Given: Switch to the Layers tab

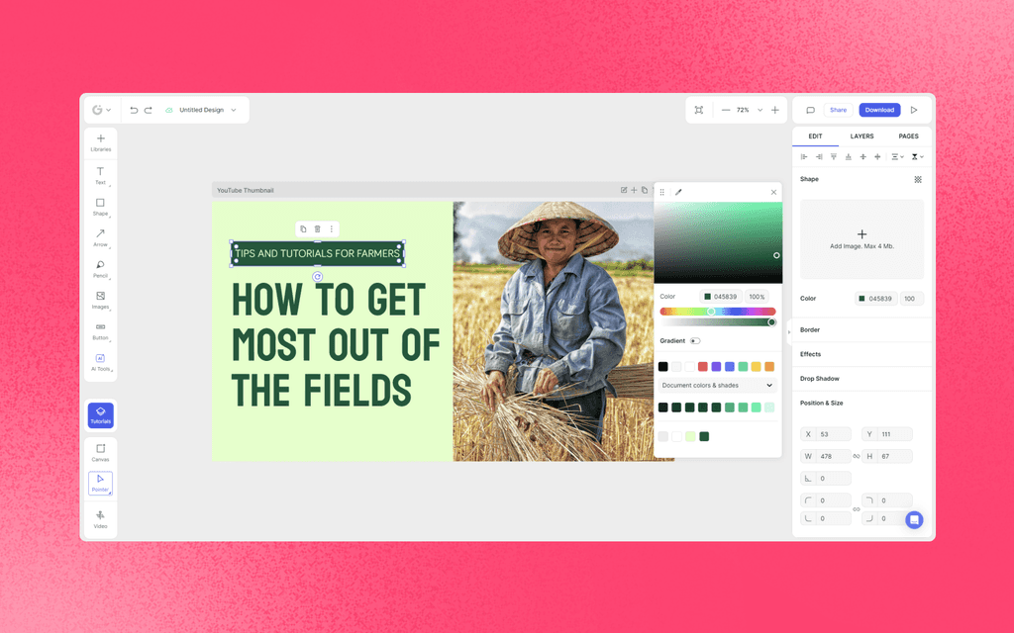Looking at the screenshot, I should 862,136.
